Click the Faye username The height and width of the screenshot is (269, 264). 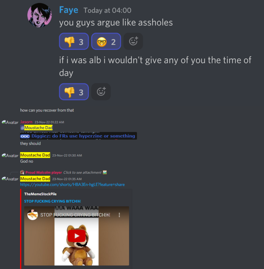click(69, 10)
